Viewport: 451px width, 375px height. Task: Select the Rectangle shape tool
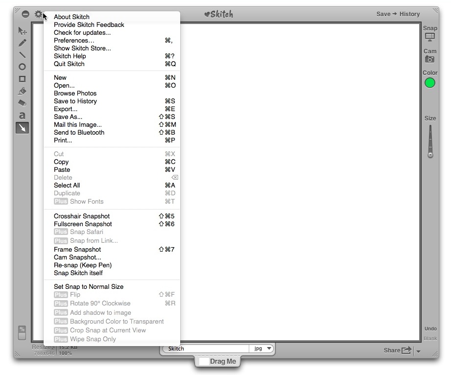click(x=23, y=79)
